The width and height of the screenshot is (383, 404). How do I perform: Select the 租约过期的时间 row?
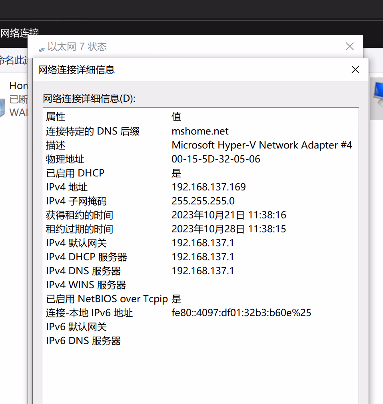tap(80, 229)
